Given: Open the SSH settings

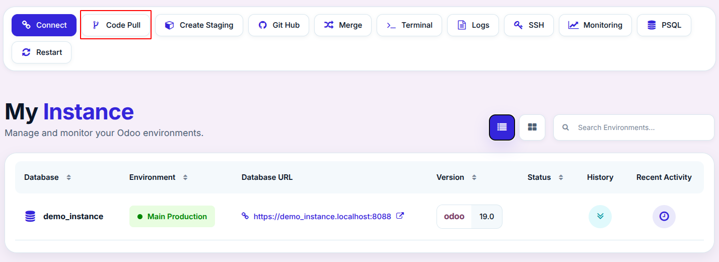Looking at the screenshot, I should [529, 25].
